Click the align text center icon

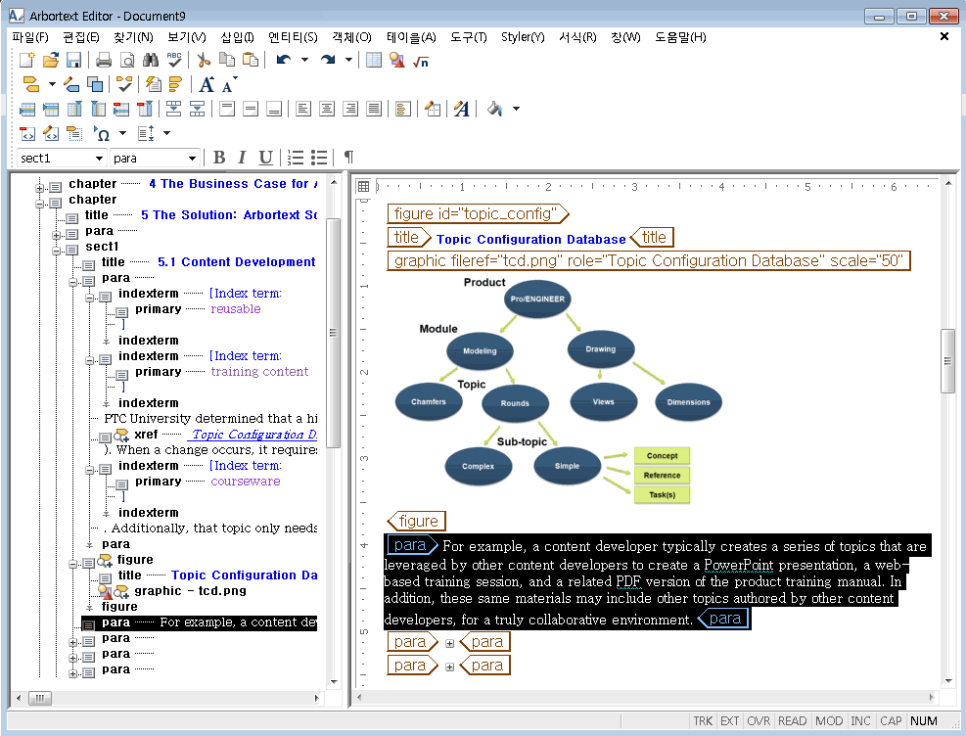pyautogui.click(x=327, y=109)
